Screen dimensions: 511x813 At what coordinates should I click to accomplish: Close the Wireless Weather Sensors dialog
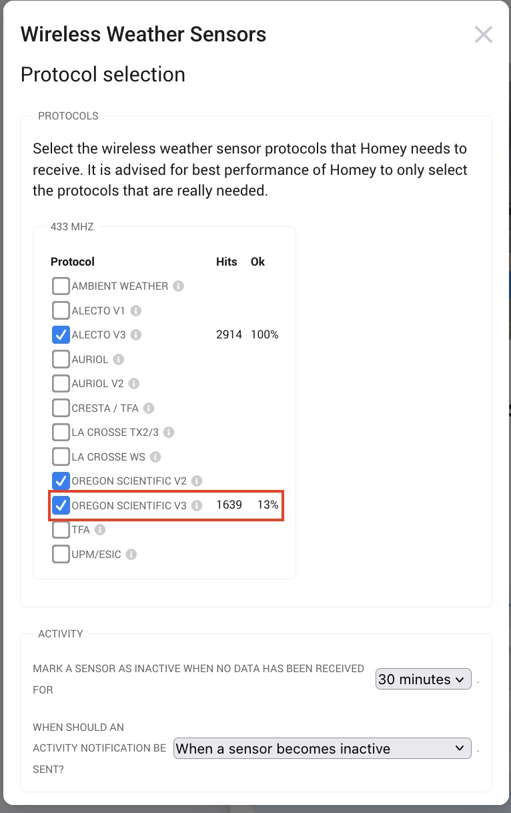tap(484, 35)
